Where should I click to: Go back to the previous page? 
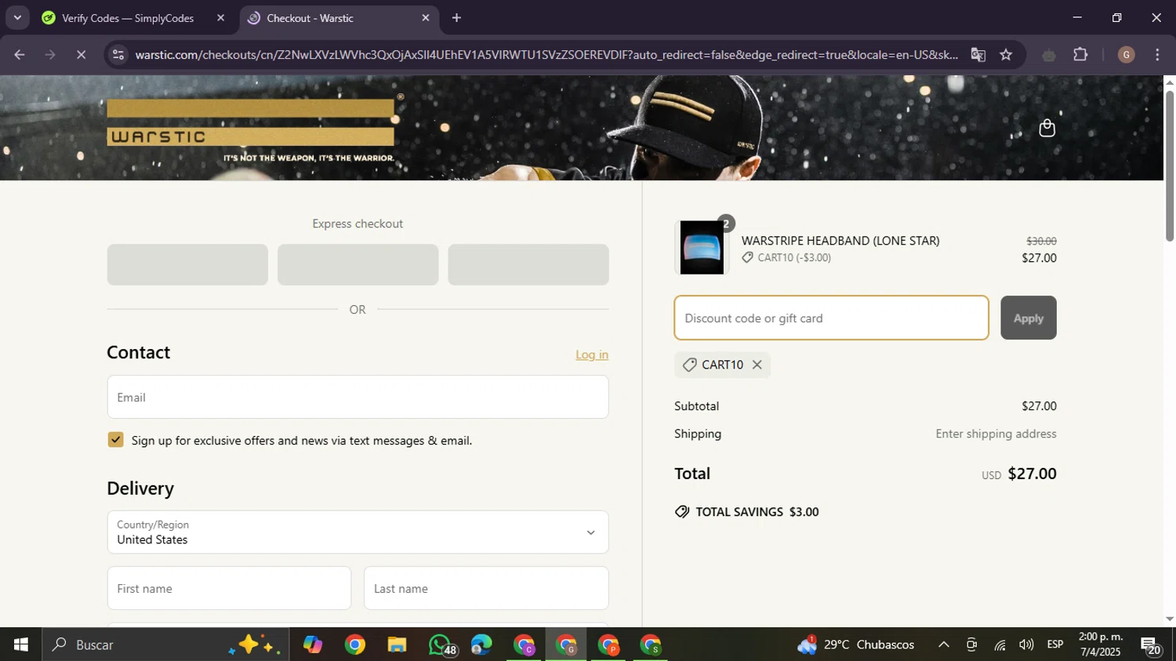20,55
